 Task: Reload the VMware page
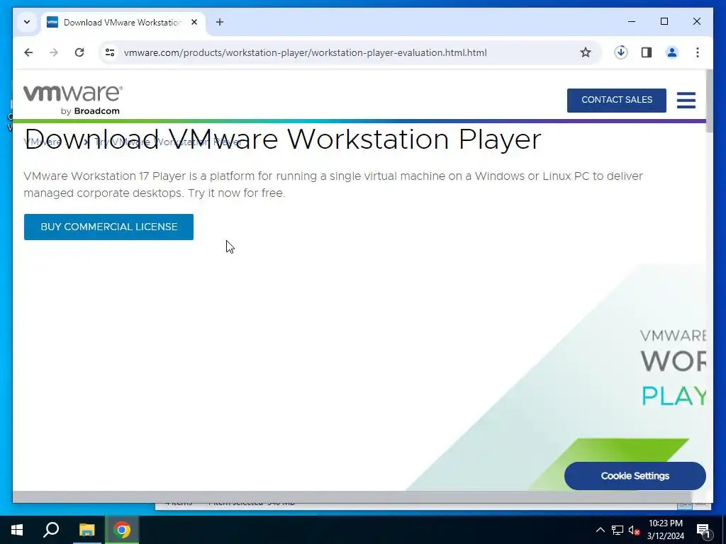click(79, 52)
